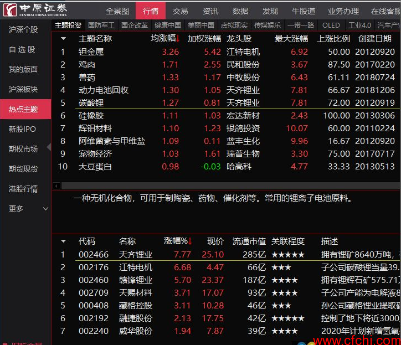Switch to the 主题投资 tab
The width and height of the screenshot is (401, 345).
coord(68,25)
